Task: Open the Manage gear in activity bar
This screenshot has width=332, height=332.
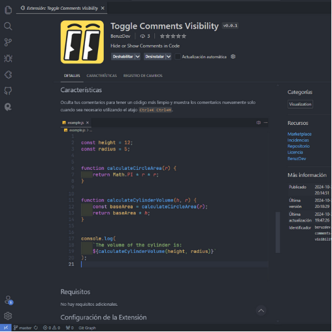Action: coord(8,316)
